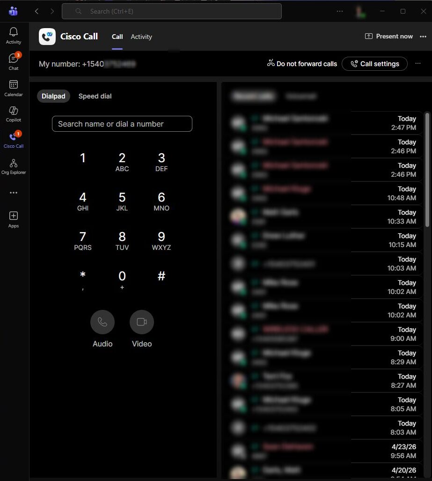432x481 pixels.
Task: Click the Search name or dial field
Action: (122, 124)
